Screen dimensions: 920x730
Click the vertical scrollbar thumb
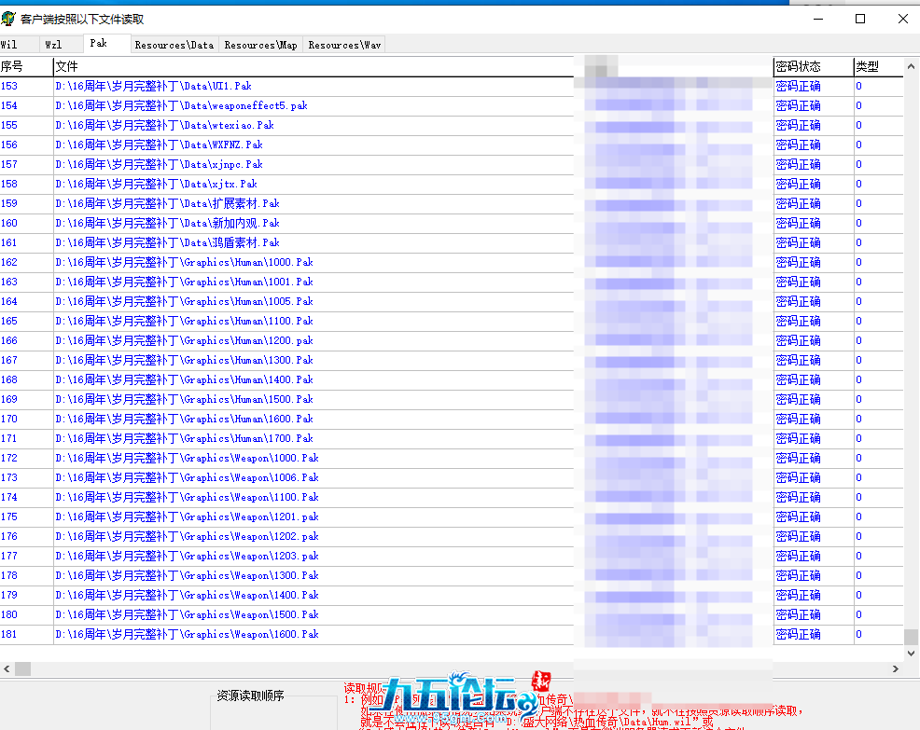click(912, 637)
